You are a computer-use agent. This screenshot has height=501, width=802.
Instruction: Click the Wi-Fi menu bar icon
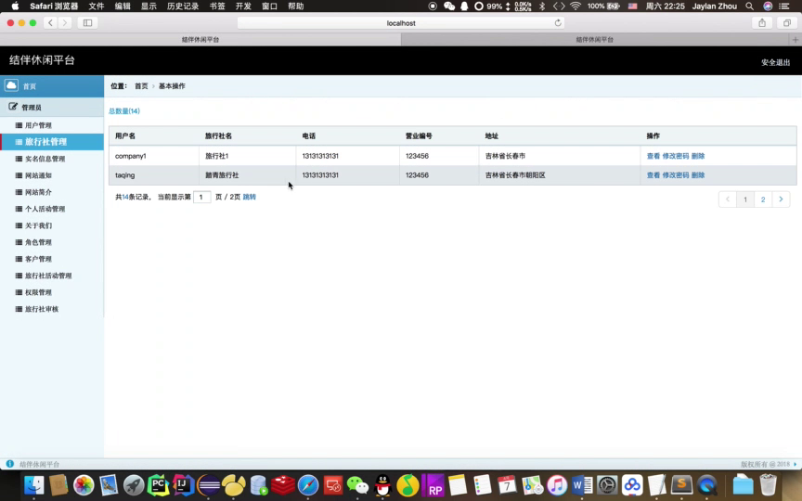pos(576,6)
